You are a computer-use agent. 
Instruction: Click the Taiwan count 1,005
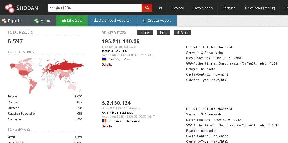tap(79, 96)
